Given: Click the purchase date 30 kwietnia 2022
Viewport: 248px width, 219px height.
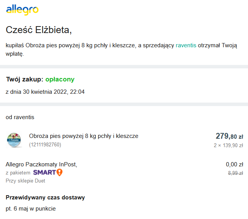Looking at the screenshot, I should tap(45, 92).
